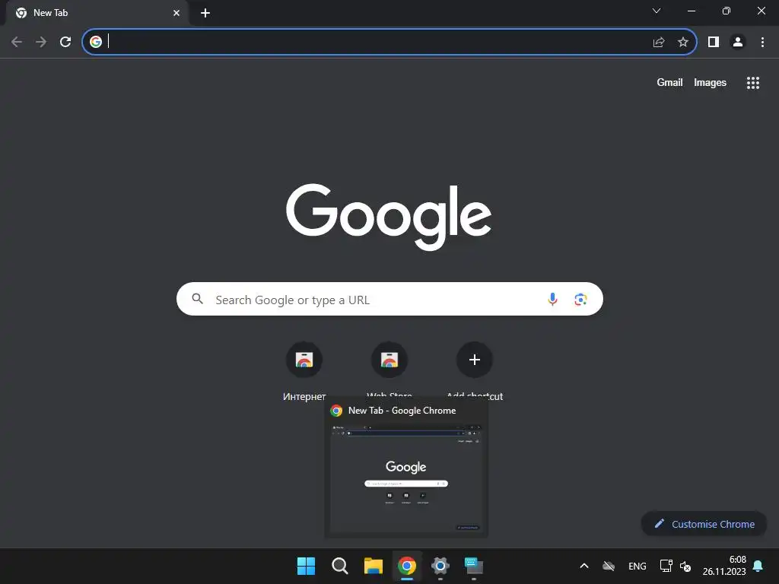Open the Google apps grid

click(x=752, y=83)
